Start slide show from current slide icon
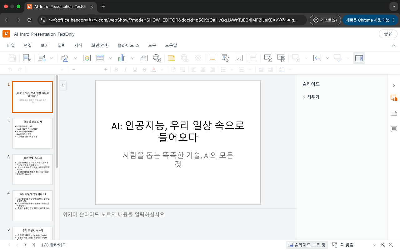Viewport: 400px width, 250px height. click(x=281, y=58)
